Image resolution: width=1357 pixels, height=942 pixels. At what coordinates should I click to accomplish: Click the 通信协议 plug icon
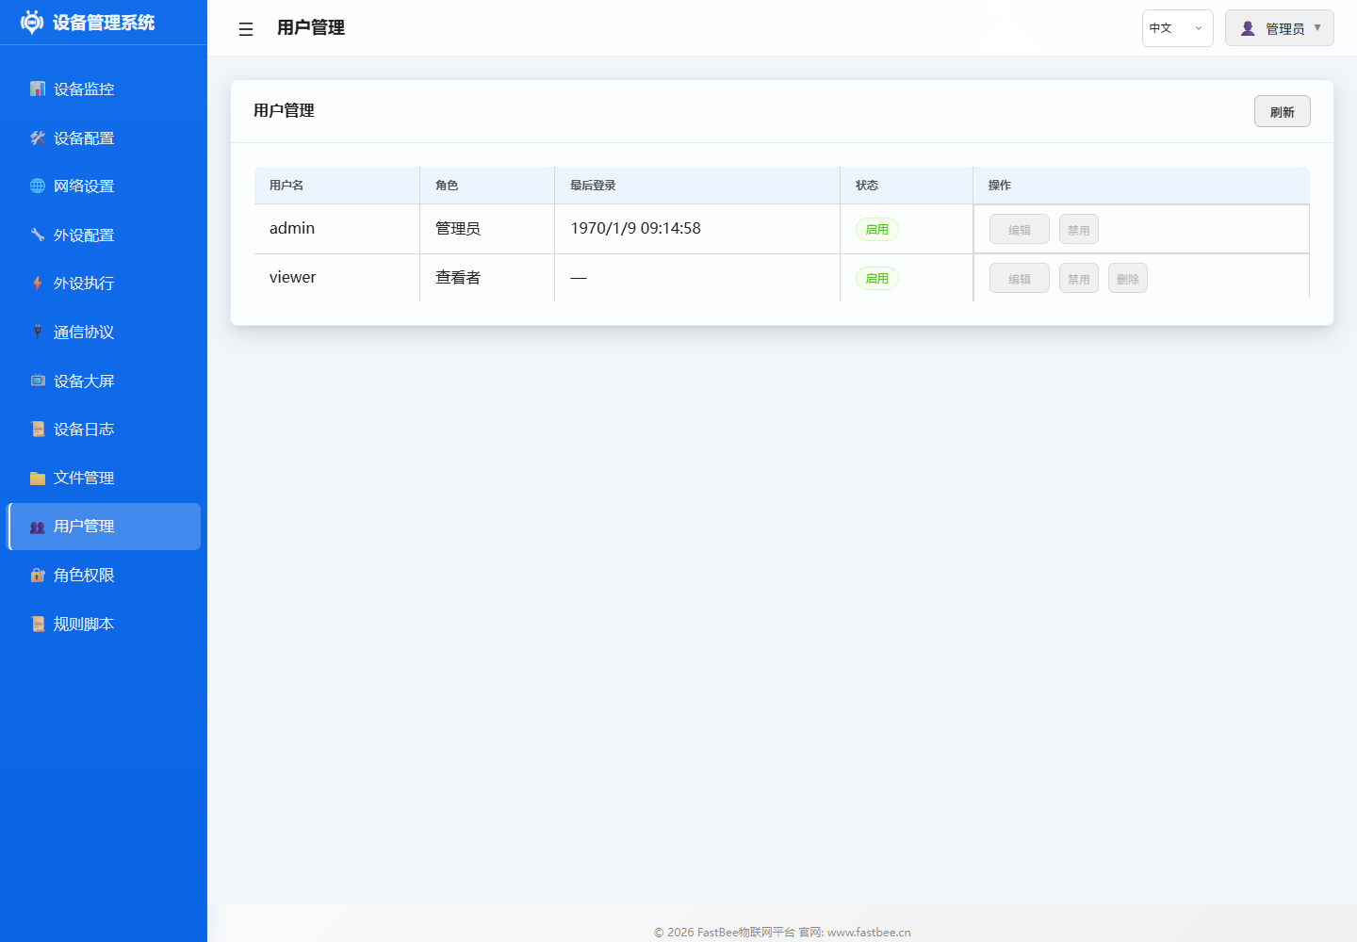(38, 332)
